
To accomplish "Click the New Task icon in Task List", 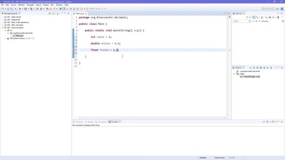I will 247,17.
